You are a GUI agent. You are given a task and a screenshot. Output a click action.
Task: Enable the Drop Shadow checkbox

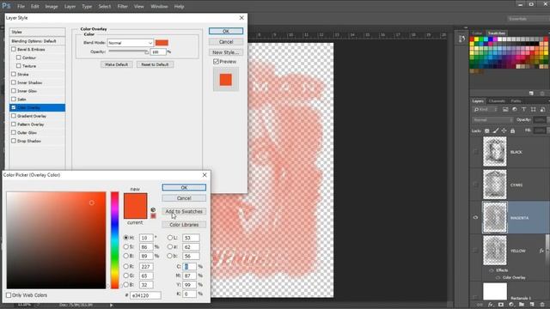pyautogui.click(x=14, y=141)
